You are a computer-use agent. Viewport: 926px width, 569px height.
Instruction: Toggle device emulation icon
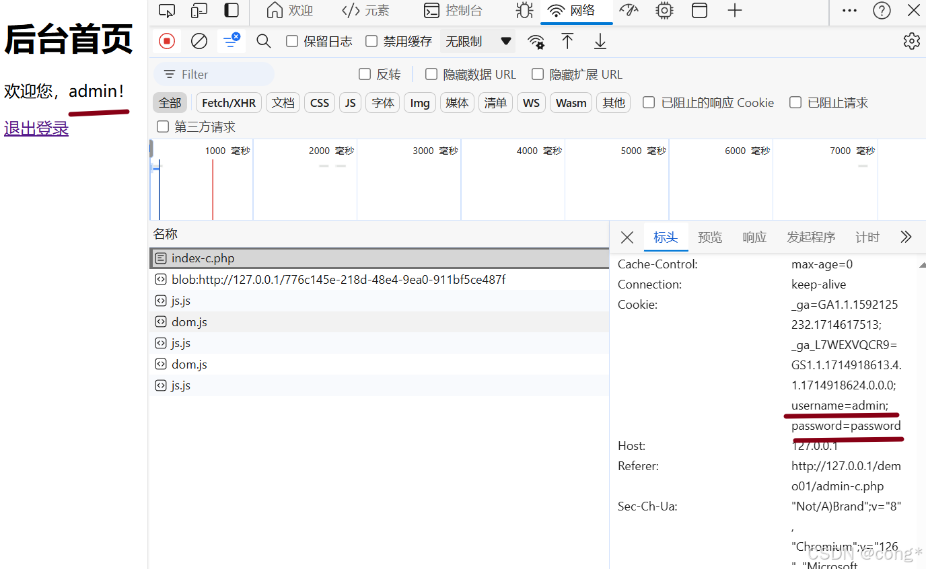(x=199, y=11)
